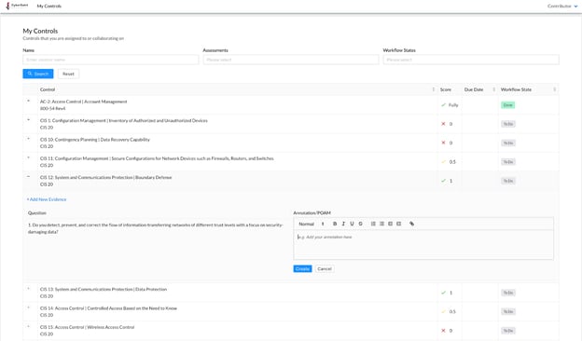Image resolution: width=582 pixels, height=341 pixels.
Task: Click inside the annotation text area
Action: tap(423, 245)
